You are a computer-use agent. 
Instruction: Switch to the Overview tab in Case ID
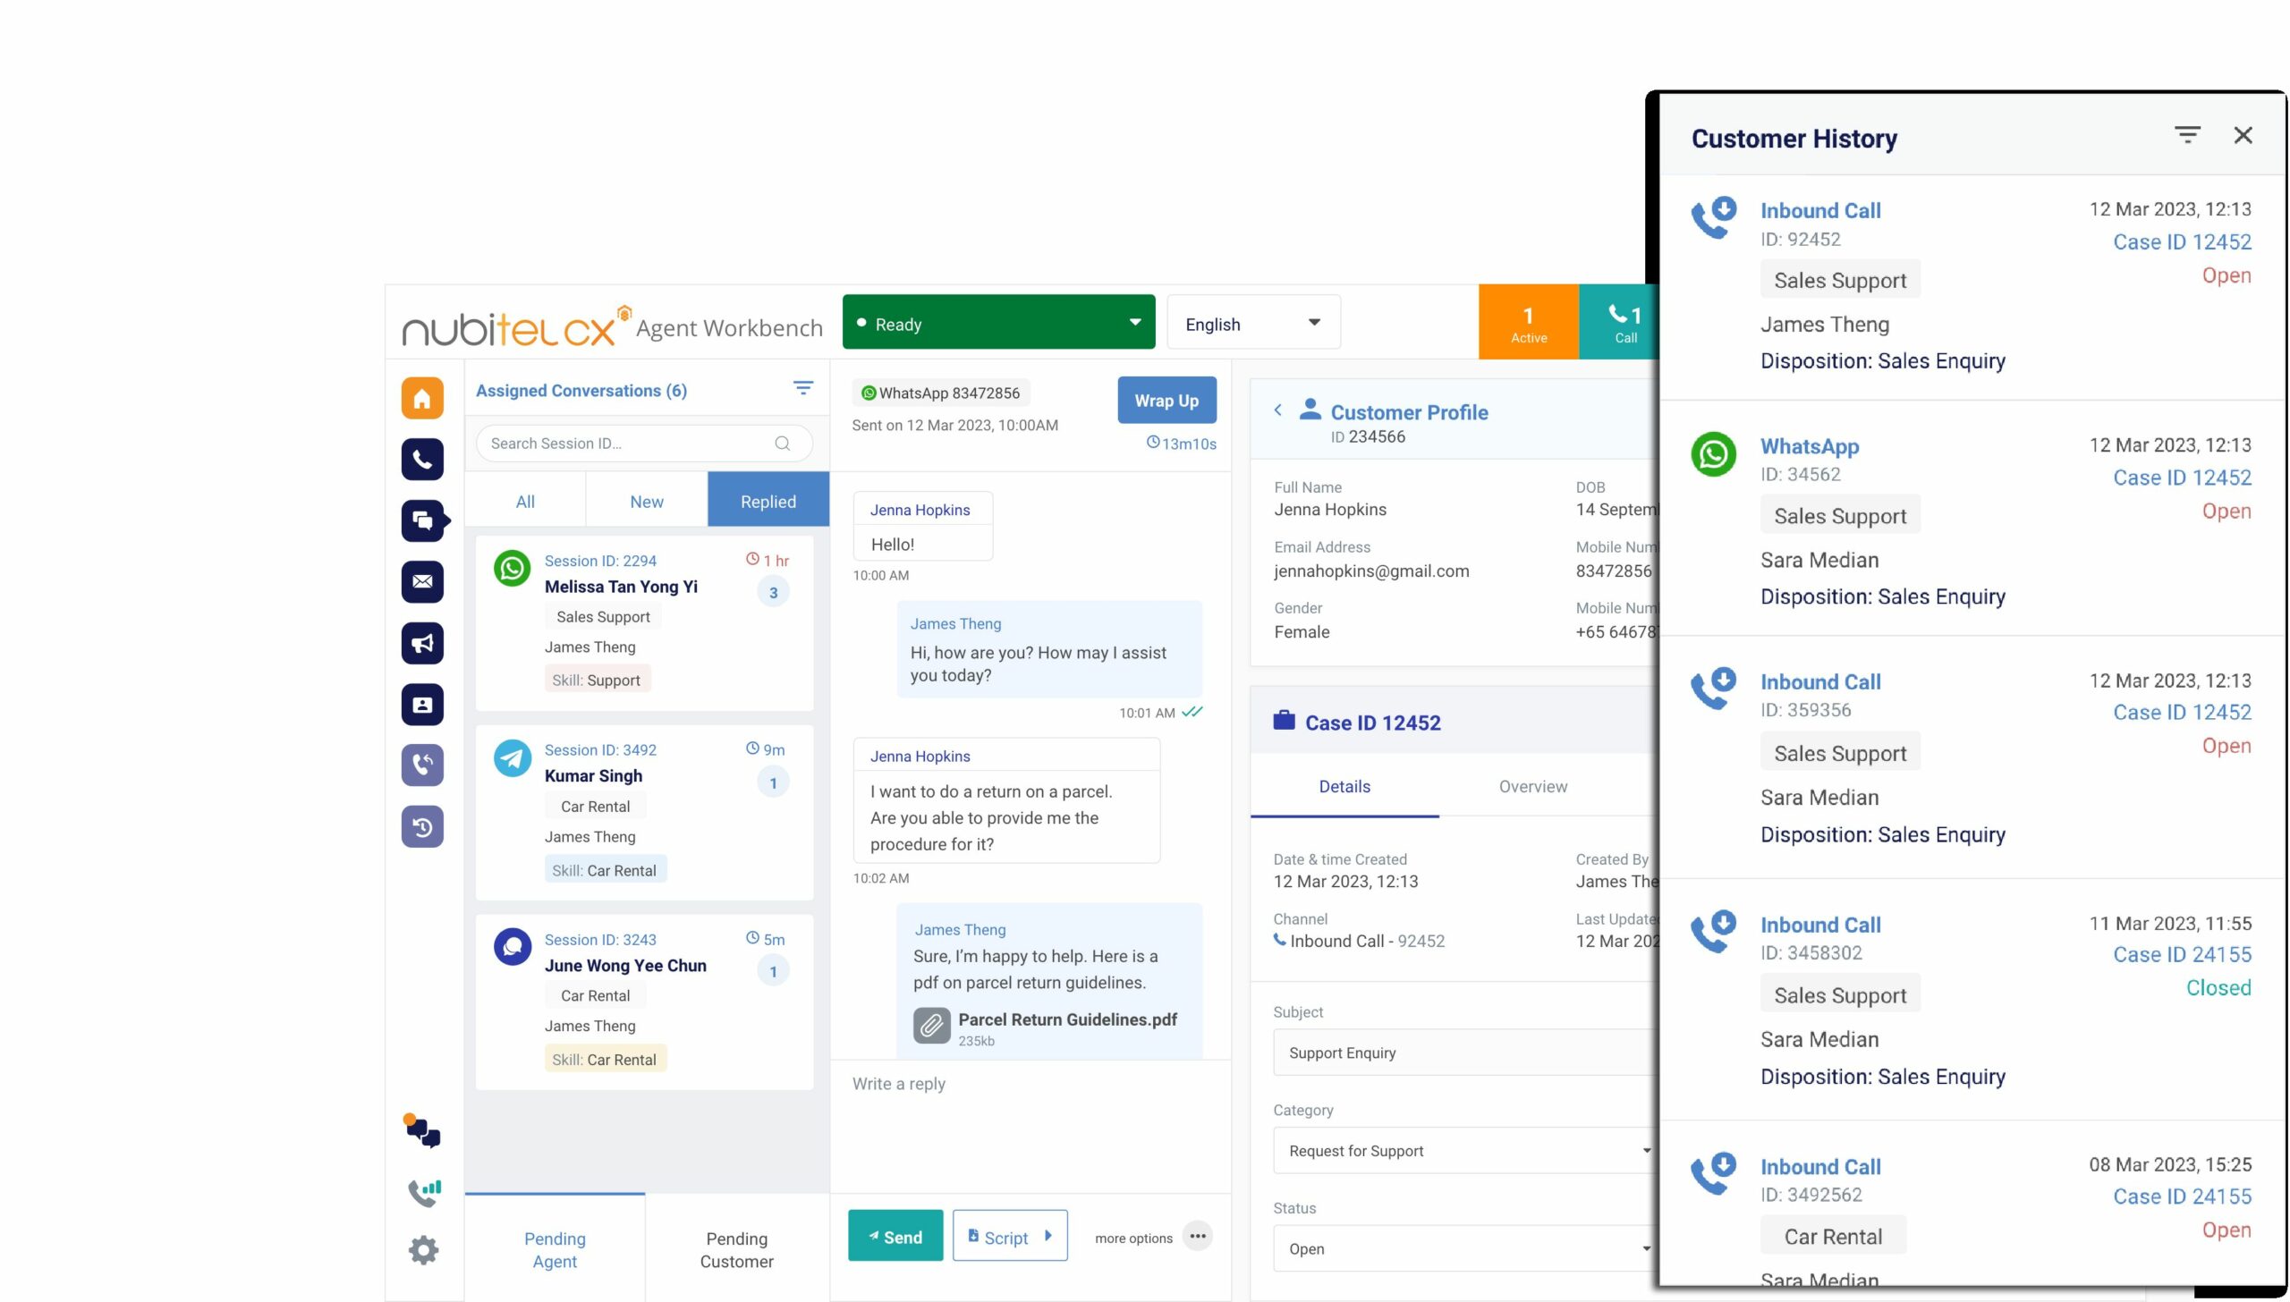coord(1532,784)
